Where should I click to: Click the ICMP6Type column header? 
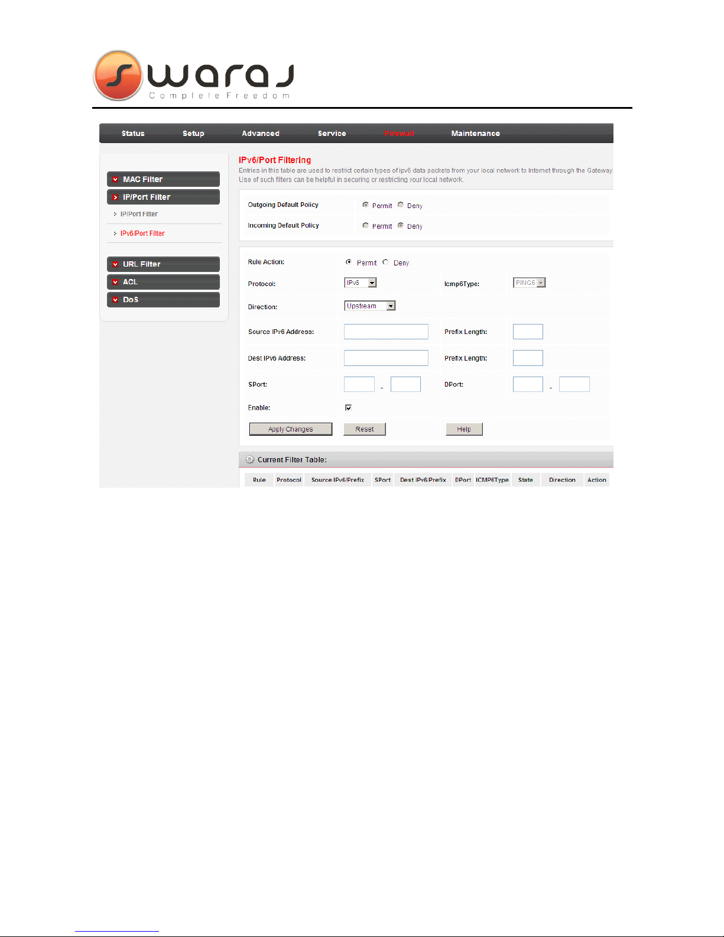[492, 480]
